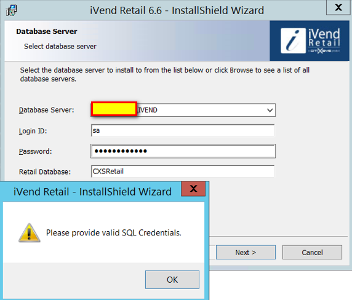
Task: Click the 'Select database server' subtitle
Action: tap(60, 46)
